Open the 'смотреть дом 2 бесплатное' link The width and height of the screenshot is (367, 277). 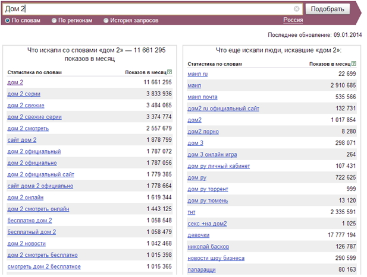point(44,266)
